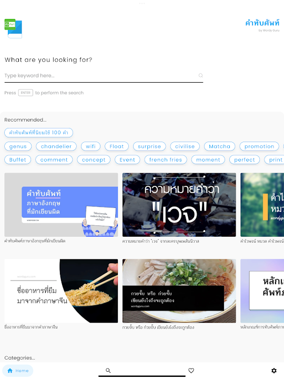Open the favorites heart tab
The image size is (284, 379).
point(191,370)
